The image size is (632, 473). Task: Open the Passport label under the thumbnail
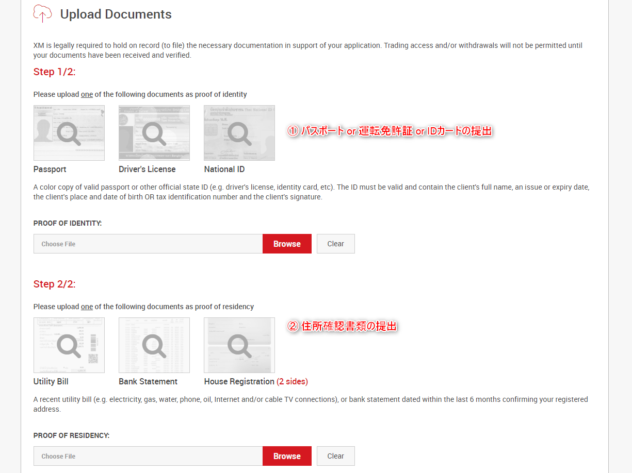[50, 169]
